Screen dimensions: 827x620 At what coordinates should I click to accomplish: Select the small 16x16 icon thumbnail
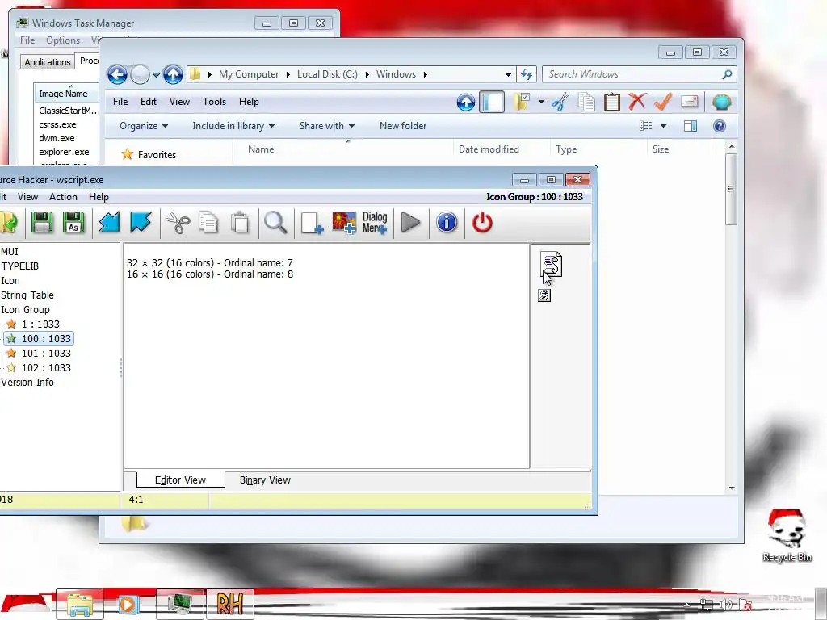point(544,295)
